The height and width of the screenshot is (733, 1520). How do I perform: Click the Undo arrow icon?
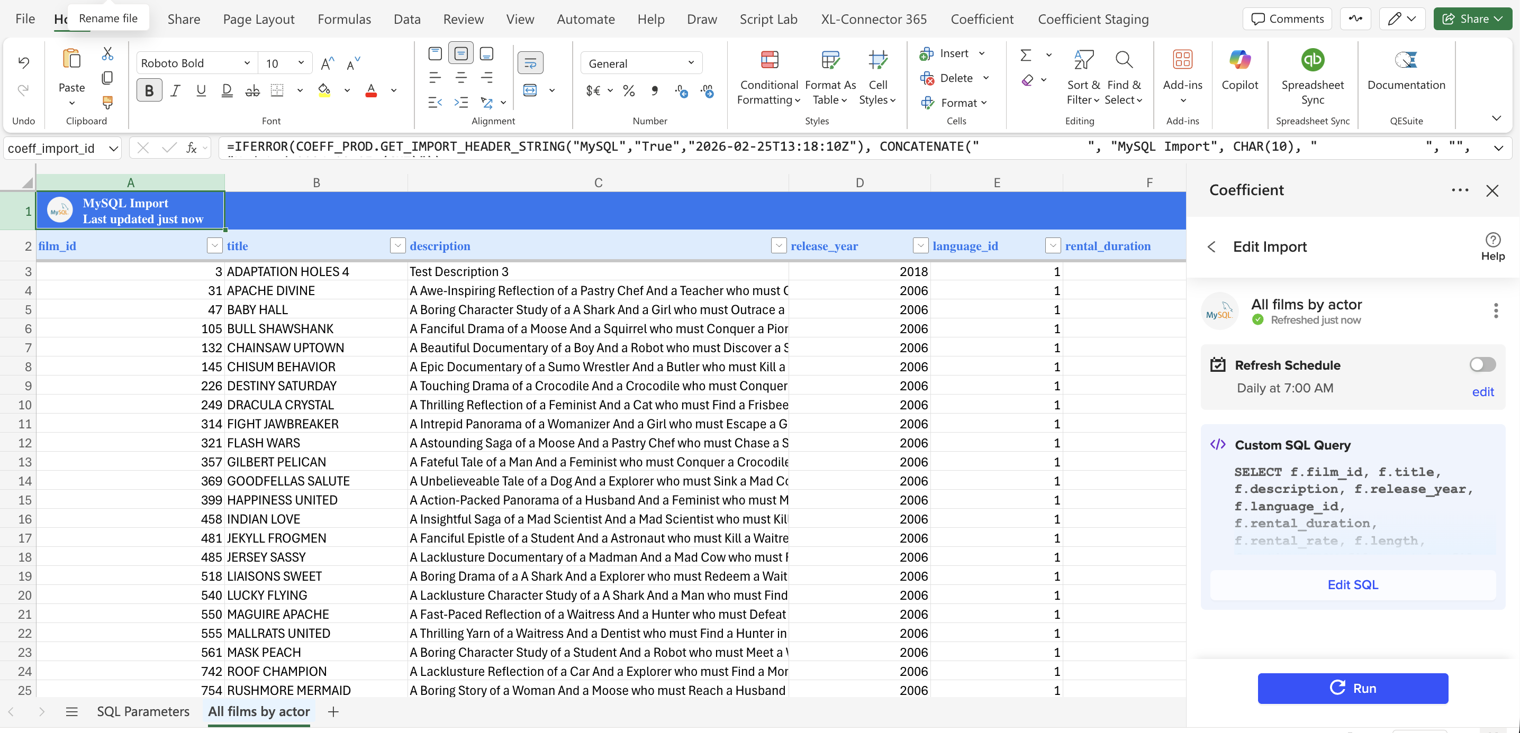point(24,62)
